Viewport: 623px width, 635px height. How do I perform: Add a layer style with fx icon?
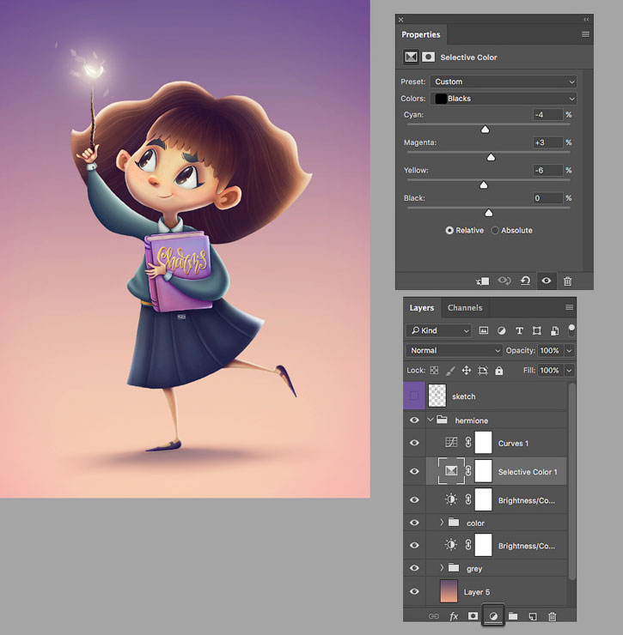coord(454,616)
